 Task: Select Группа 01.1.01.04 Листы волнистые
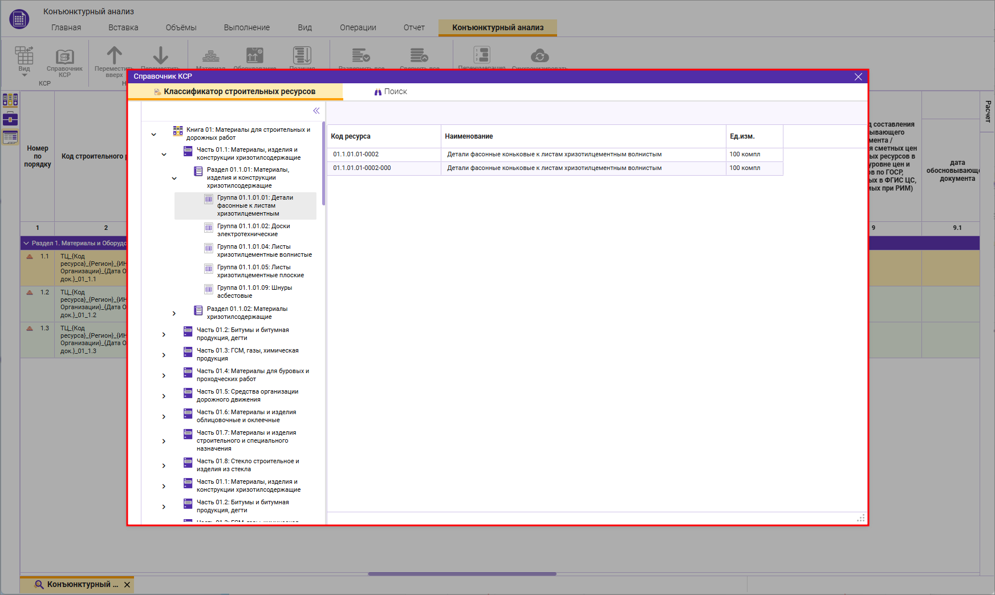(264, 250)
